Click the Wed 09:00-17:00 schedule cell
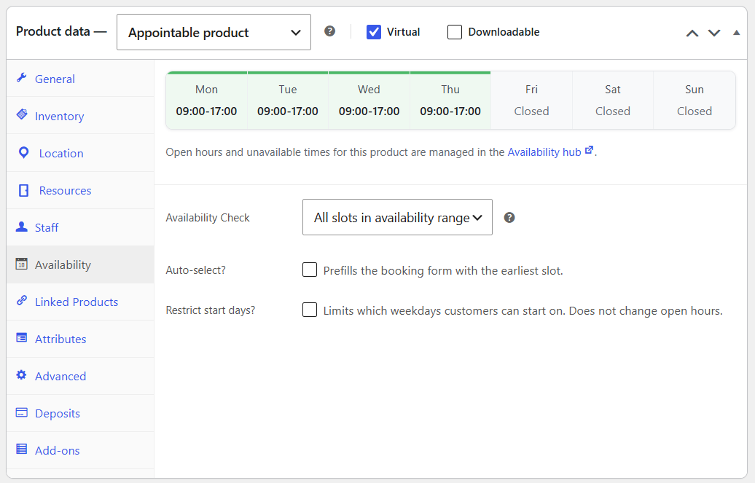The image size is (755, 483). [369, 100]
